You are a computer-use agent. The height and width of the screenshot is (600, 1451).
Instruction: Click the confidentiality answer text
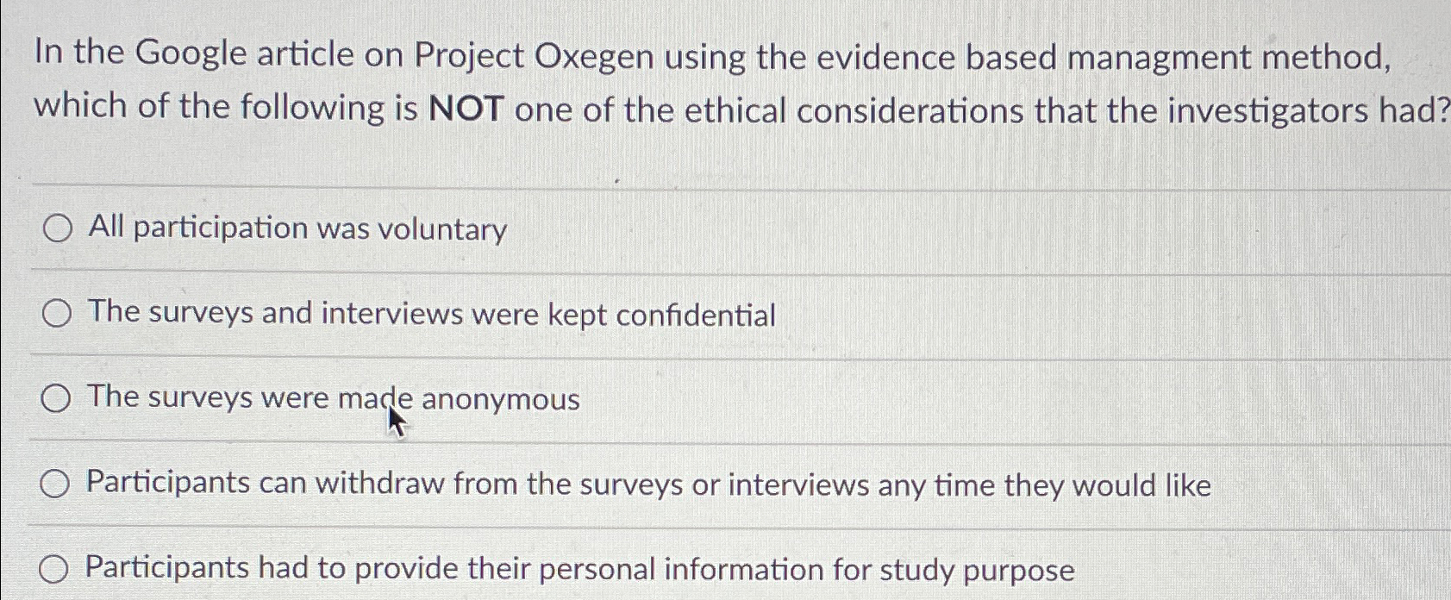[429, 313]
